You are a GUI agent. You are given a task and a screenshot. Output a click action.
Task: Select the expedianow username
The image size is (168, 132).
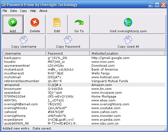tap(14, 120)
